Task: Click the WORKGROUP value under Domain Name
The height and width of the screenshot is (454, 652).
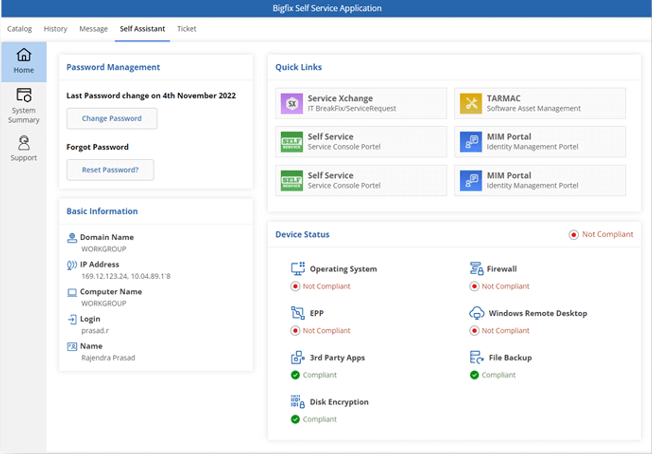Action: click(x=104, y=249)
